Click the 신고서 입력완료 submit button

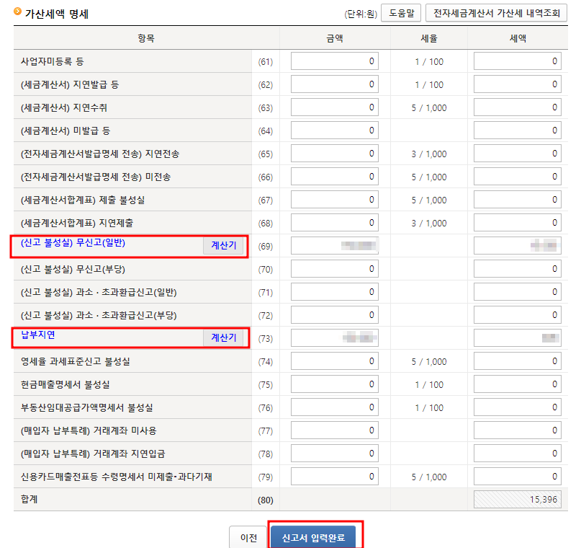click(x=313, y=537)
